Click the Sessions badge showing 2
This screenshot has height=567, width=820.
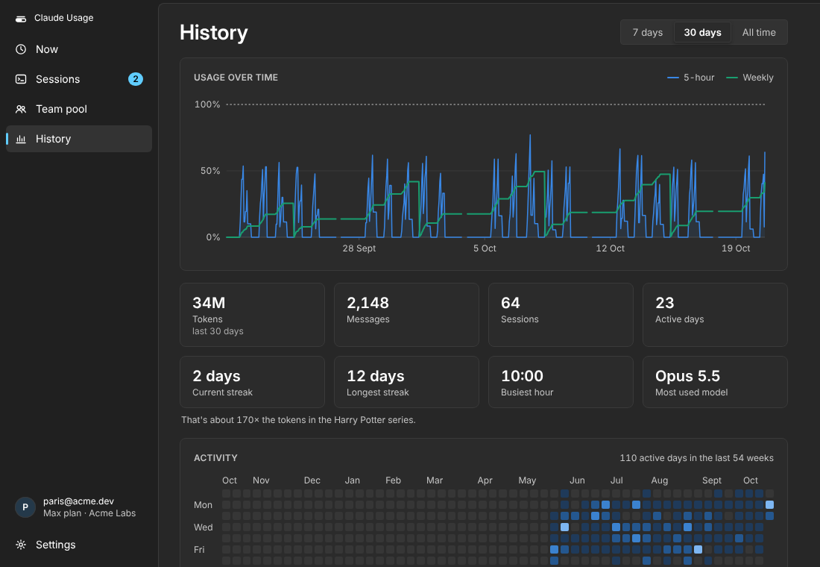pos(136,79)
